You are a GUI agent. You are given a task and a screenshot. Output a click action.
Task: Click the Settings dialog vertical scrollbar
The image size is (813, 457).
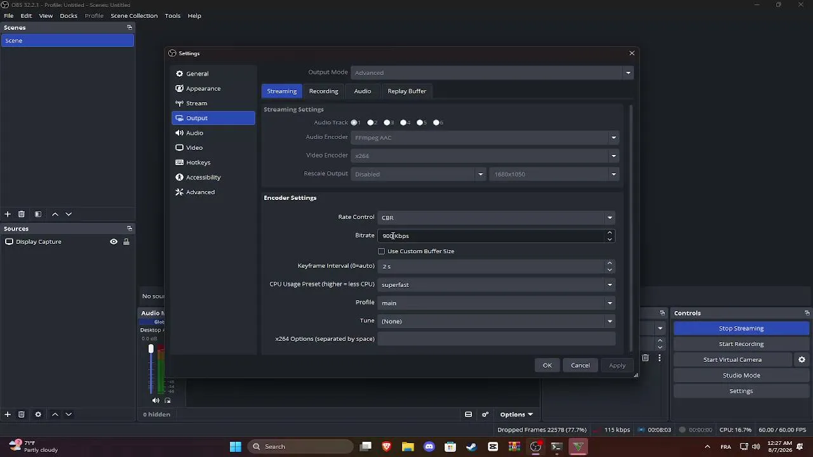[631, 228]
